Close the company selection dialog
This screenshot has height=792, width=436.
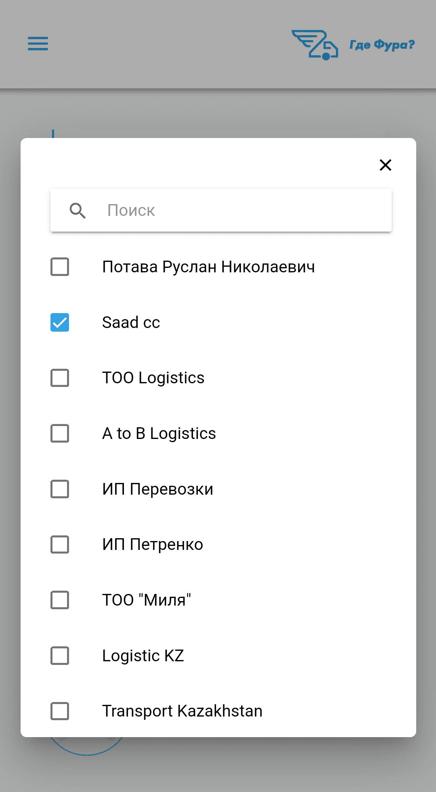[386, 165]
